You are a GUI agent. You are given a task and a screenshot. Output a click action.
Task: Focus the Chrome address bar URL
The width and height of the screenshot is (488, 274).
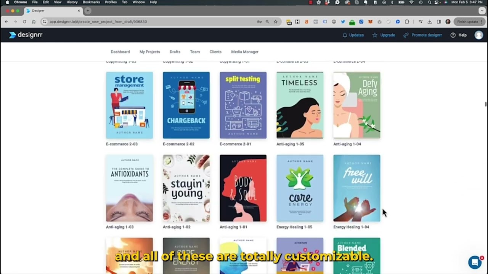pyautogui.click(x=98, y=22)
